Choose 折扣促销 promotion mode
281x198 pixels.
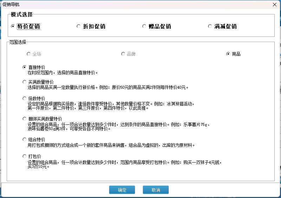[x=78, y=26]
